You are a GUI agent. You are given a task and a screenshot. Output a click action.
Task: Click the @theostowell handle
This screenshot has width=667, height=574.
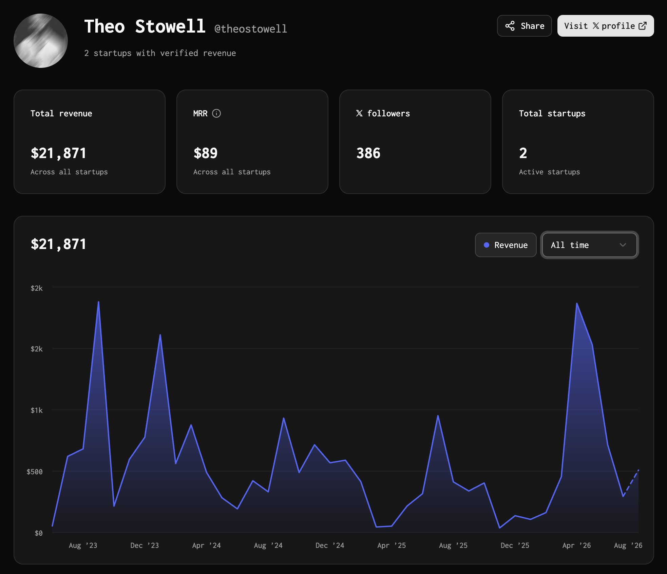click(251, 29)
